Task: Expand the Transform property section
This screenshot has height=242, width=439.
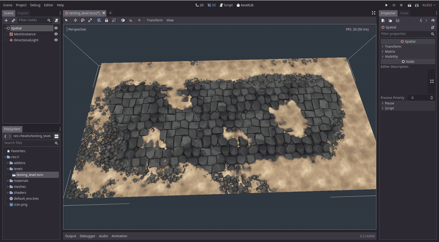Action: pos(393,47)
